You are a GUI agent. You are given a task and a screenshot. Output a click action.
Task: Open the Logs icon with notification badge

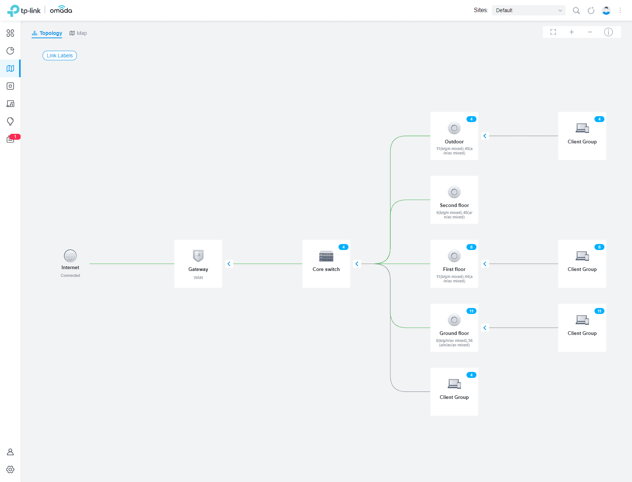pyautogui.click(x=10, y=139)
